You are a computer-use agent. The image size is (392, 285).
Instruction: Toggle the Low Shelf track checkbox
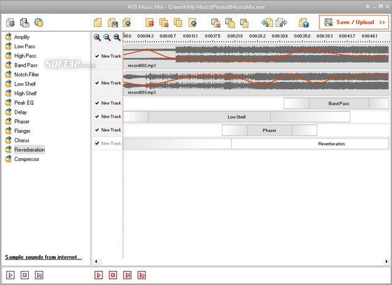(97, 117)
